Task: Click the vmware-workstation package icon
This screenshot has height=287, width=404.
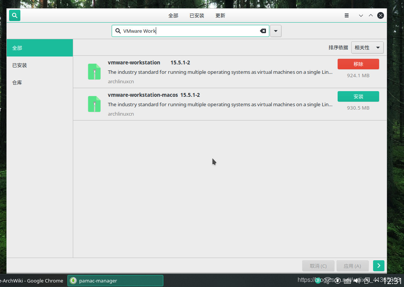Action: [x=94, y=72]
